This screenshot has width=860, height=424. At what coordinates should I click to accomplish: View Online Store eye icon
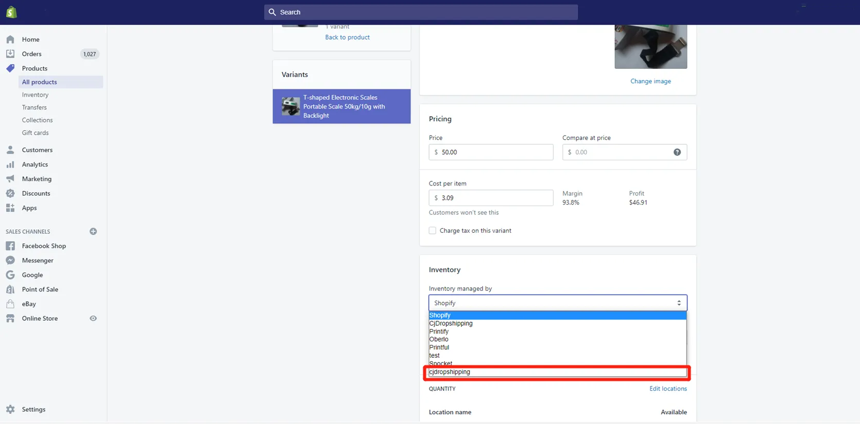[93, 318]
